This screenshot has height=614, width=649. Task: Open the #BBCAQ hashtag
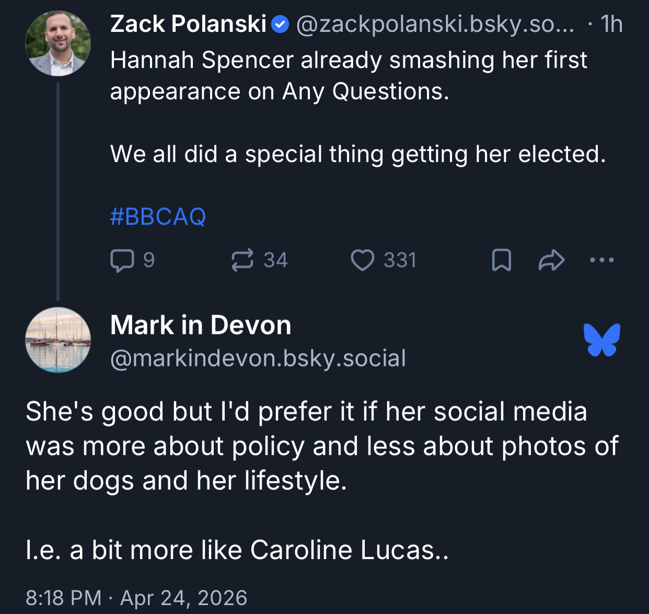tap(158, 216)
